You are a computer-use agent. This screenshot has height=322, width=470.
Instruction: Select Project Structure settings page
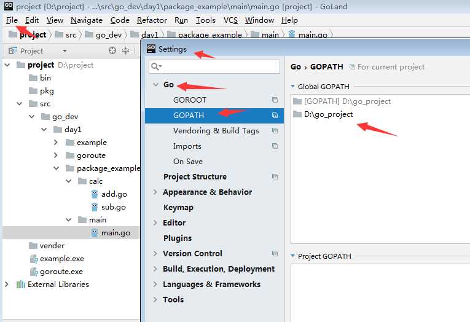click(195, 176)
